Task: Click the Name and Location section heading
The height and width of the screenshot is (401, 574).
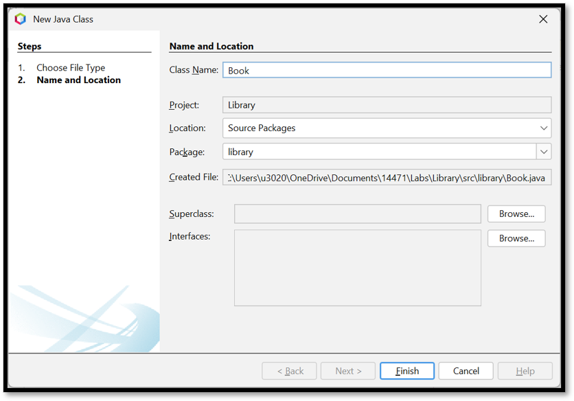Action: [211, 46]
